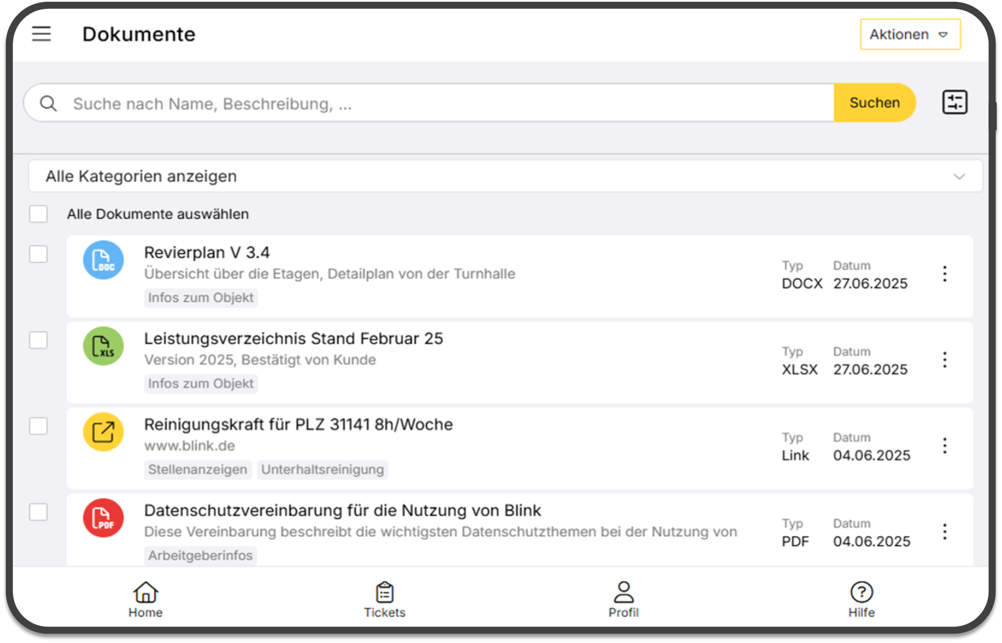Open more options for the Reinigungskraft link entry
The image size is (1002, 643).
[x=945, y=446]
